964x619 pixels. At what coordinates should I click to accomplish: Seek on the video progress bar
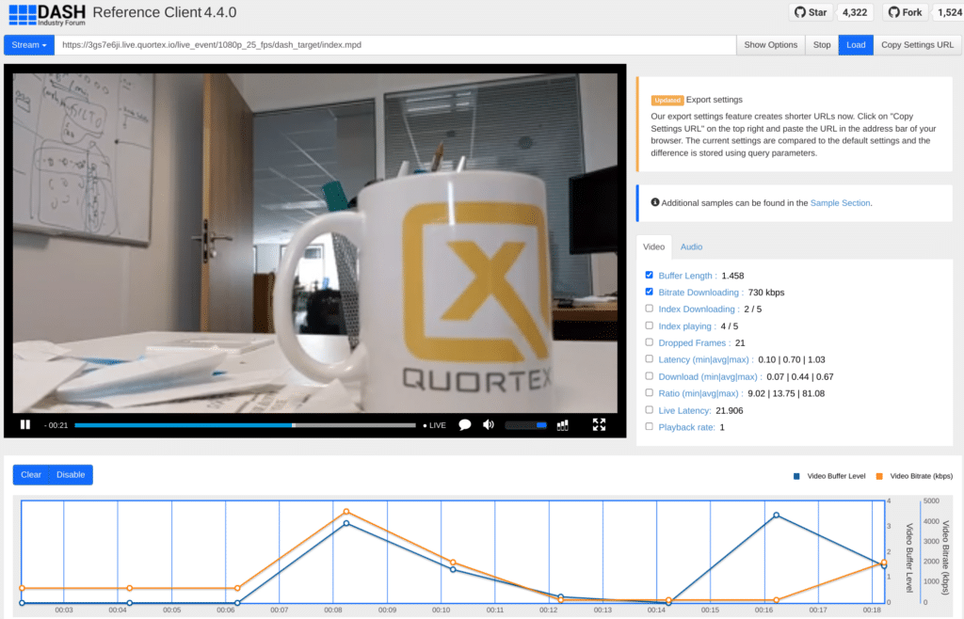click(x=245, y=425)
